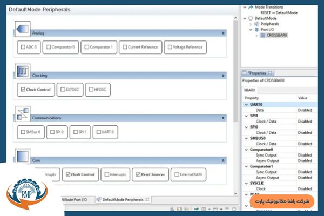
Task: Collapse the Analog section
Action: tap(223, 33)
